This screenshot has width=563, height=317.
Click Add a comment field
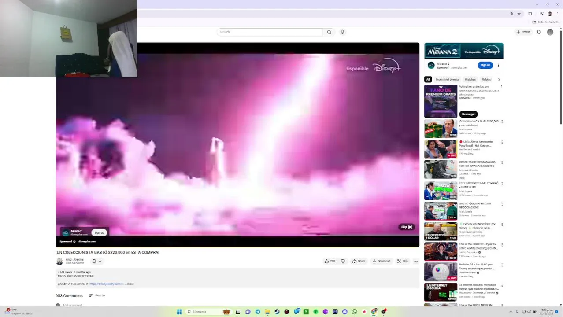(x=73, y=305)
